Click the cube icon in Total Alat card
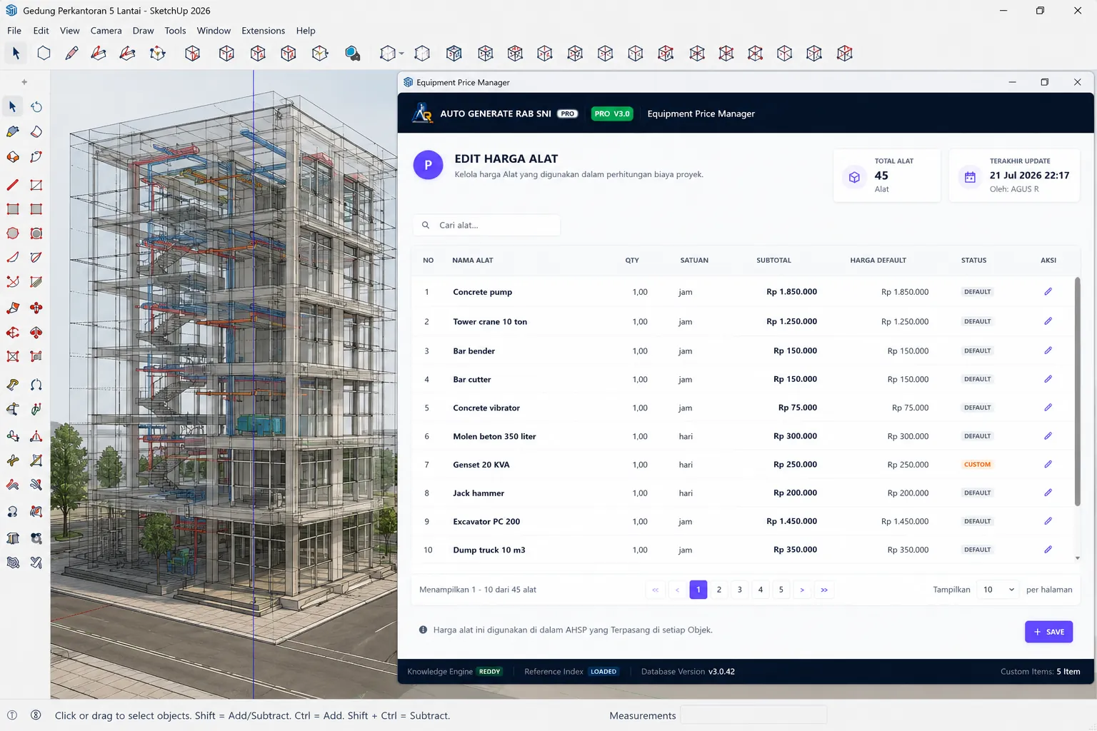This screenshot has height=731, width=1097. (854, 177)
